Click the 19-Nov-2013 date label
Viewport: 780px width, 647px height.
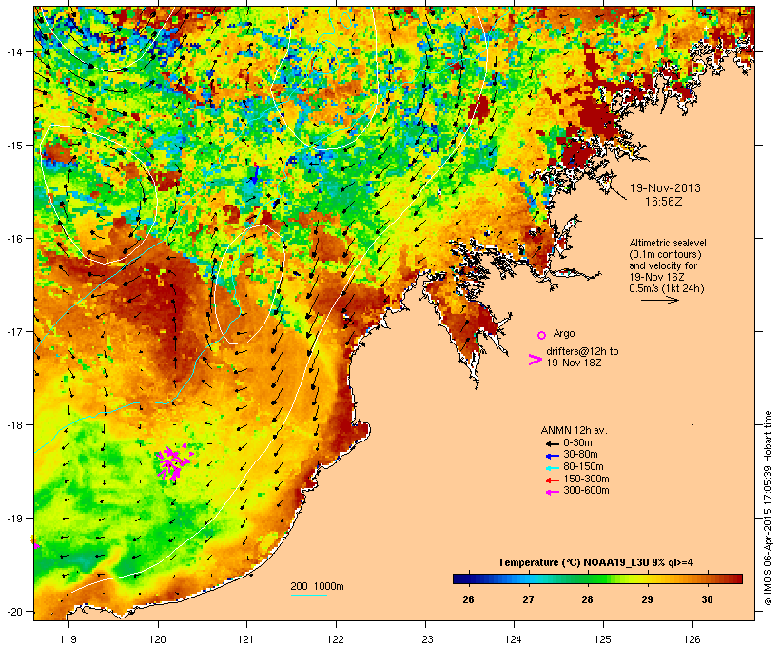pyautogui.click(x=665, y=188)
